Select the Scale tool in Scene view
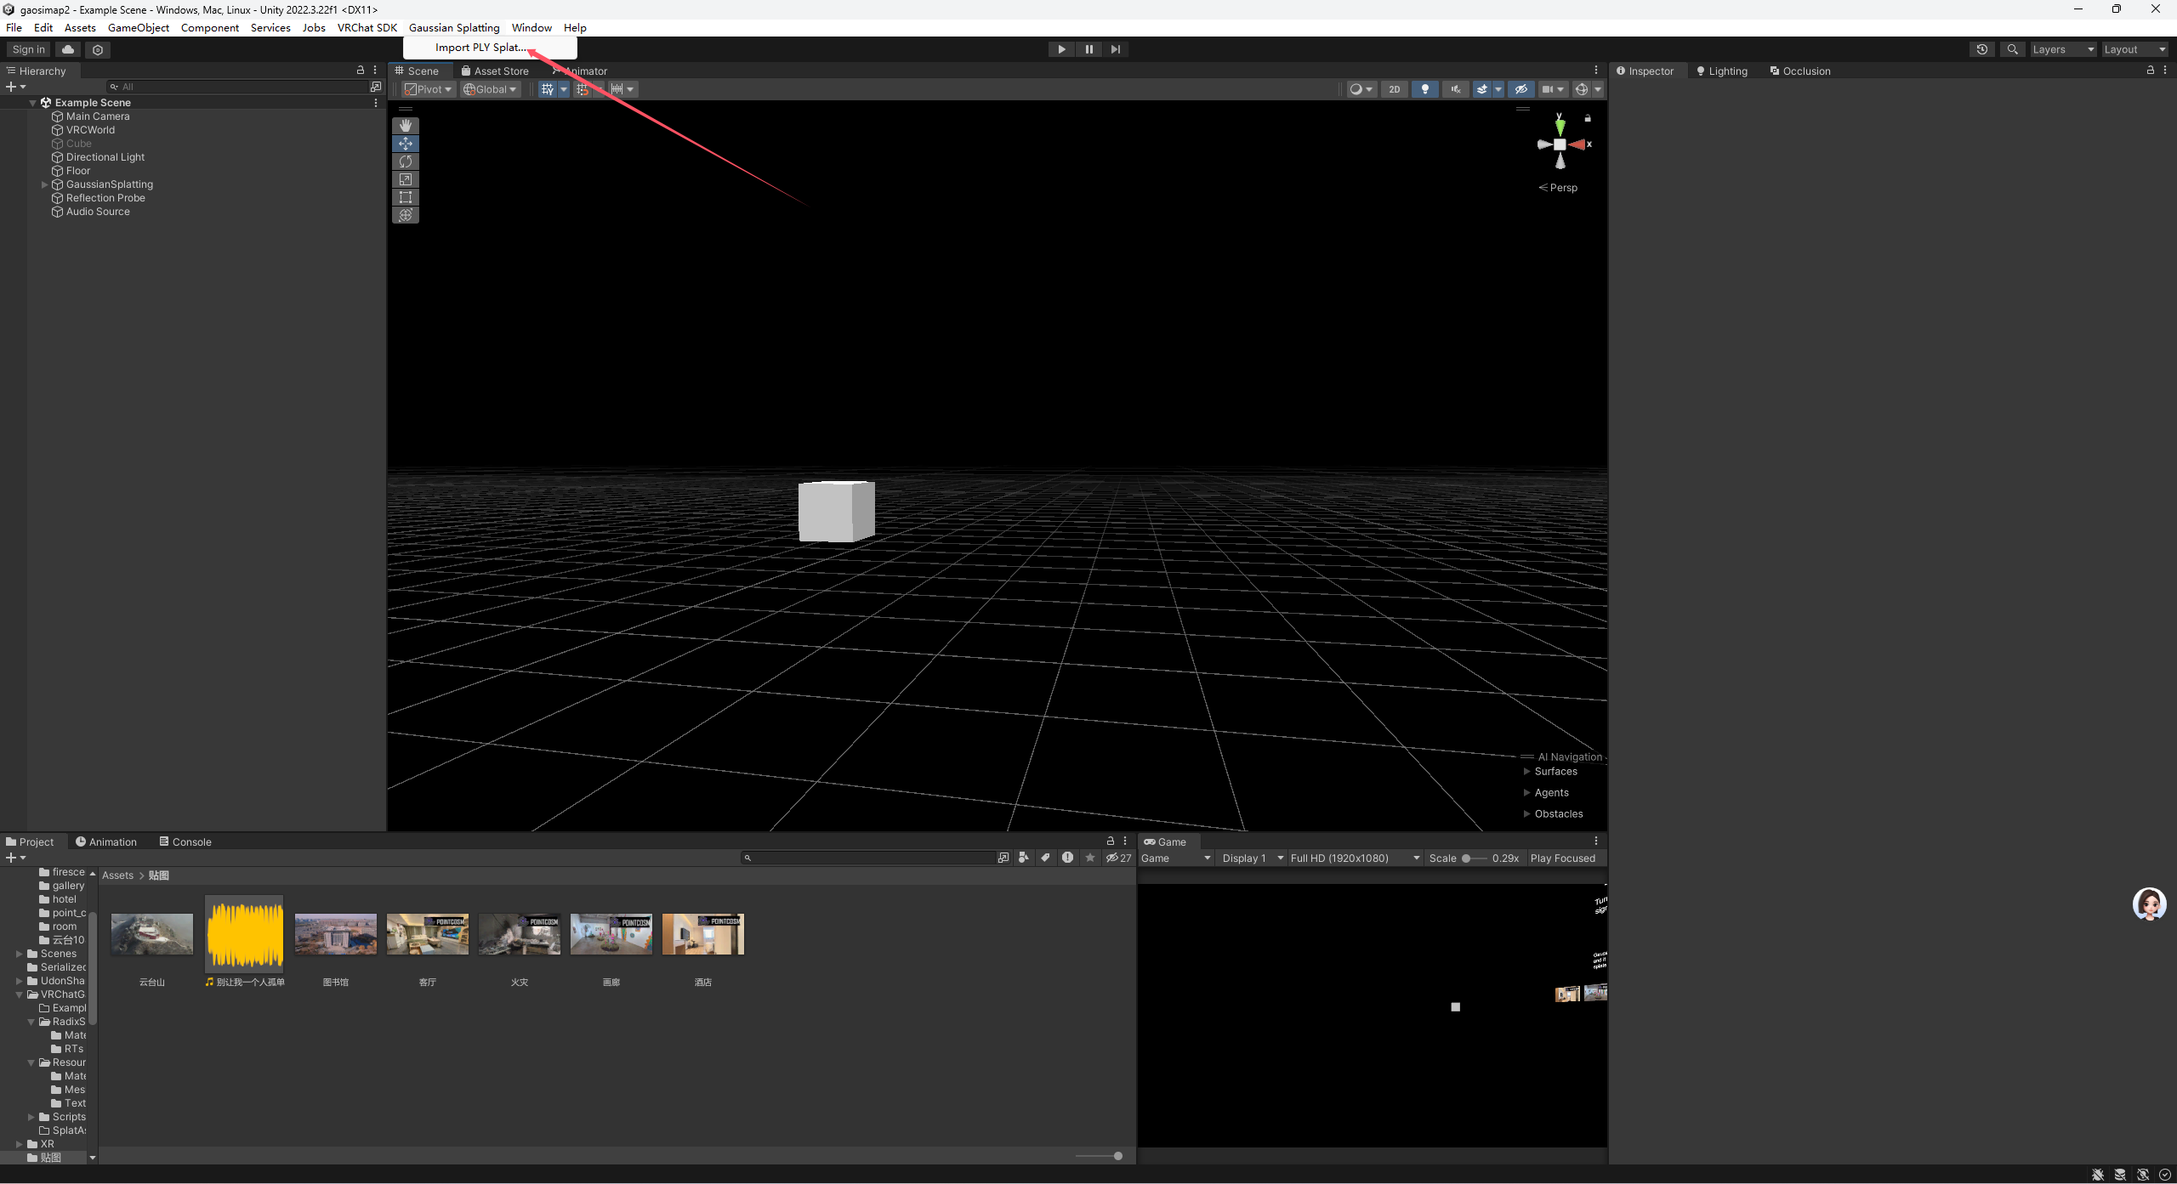The width and height of the screenshot is (2177, 1184). [406, 179]
